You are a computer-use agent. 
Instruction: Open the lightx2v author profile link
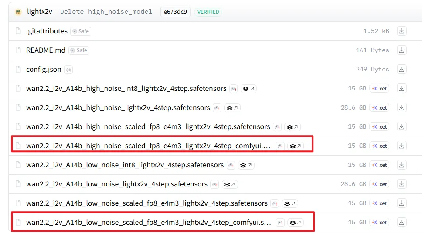click(x=39, y=12)
